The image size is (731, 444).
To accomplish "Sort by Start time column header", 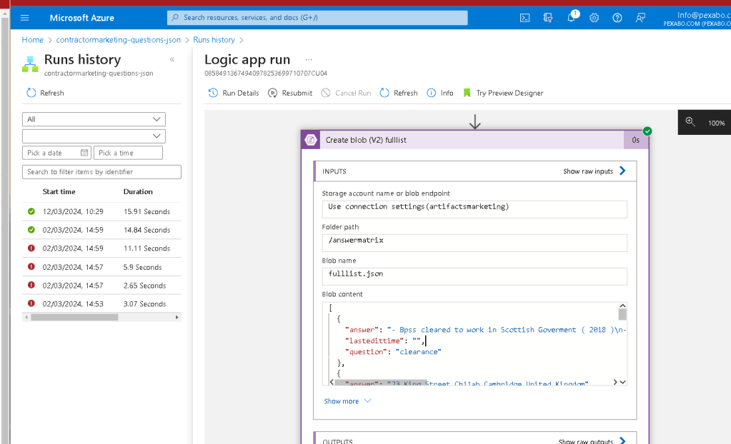I will pyautogui.click(x=59, y=191).
